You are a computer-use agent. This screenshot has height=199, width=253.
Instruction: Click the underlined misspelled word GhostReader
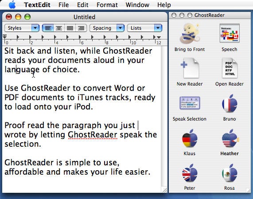pos(93,135)
